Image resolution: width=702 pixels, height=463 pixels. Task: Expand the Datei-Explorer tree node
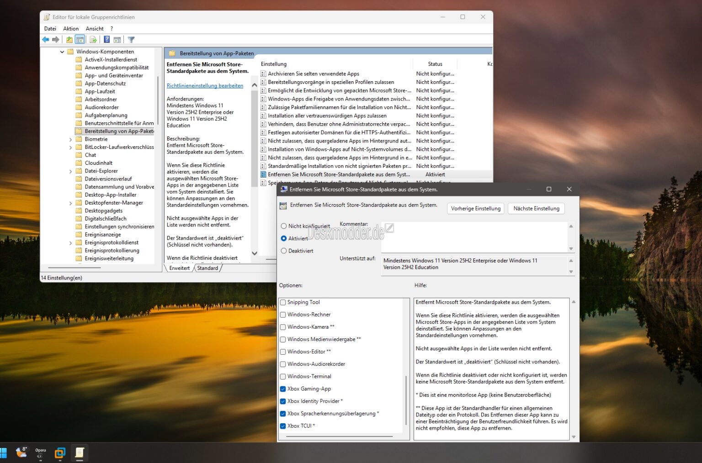[x=70, y=170]
